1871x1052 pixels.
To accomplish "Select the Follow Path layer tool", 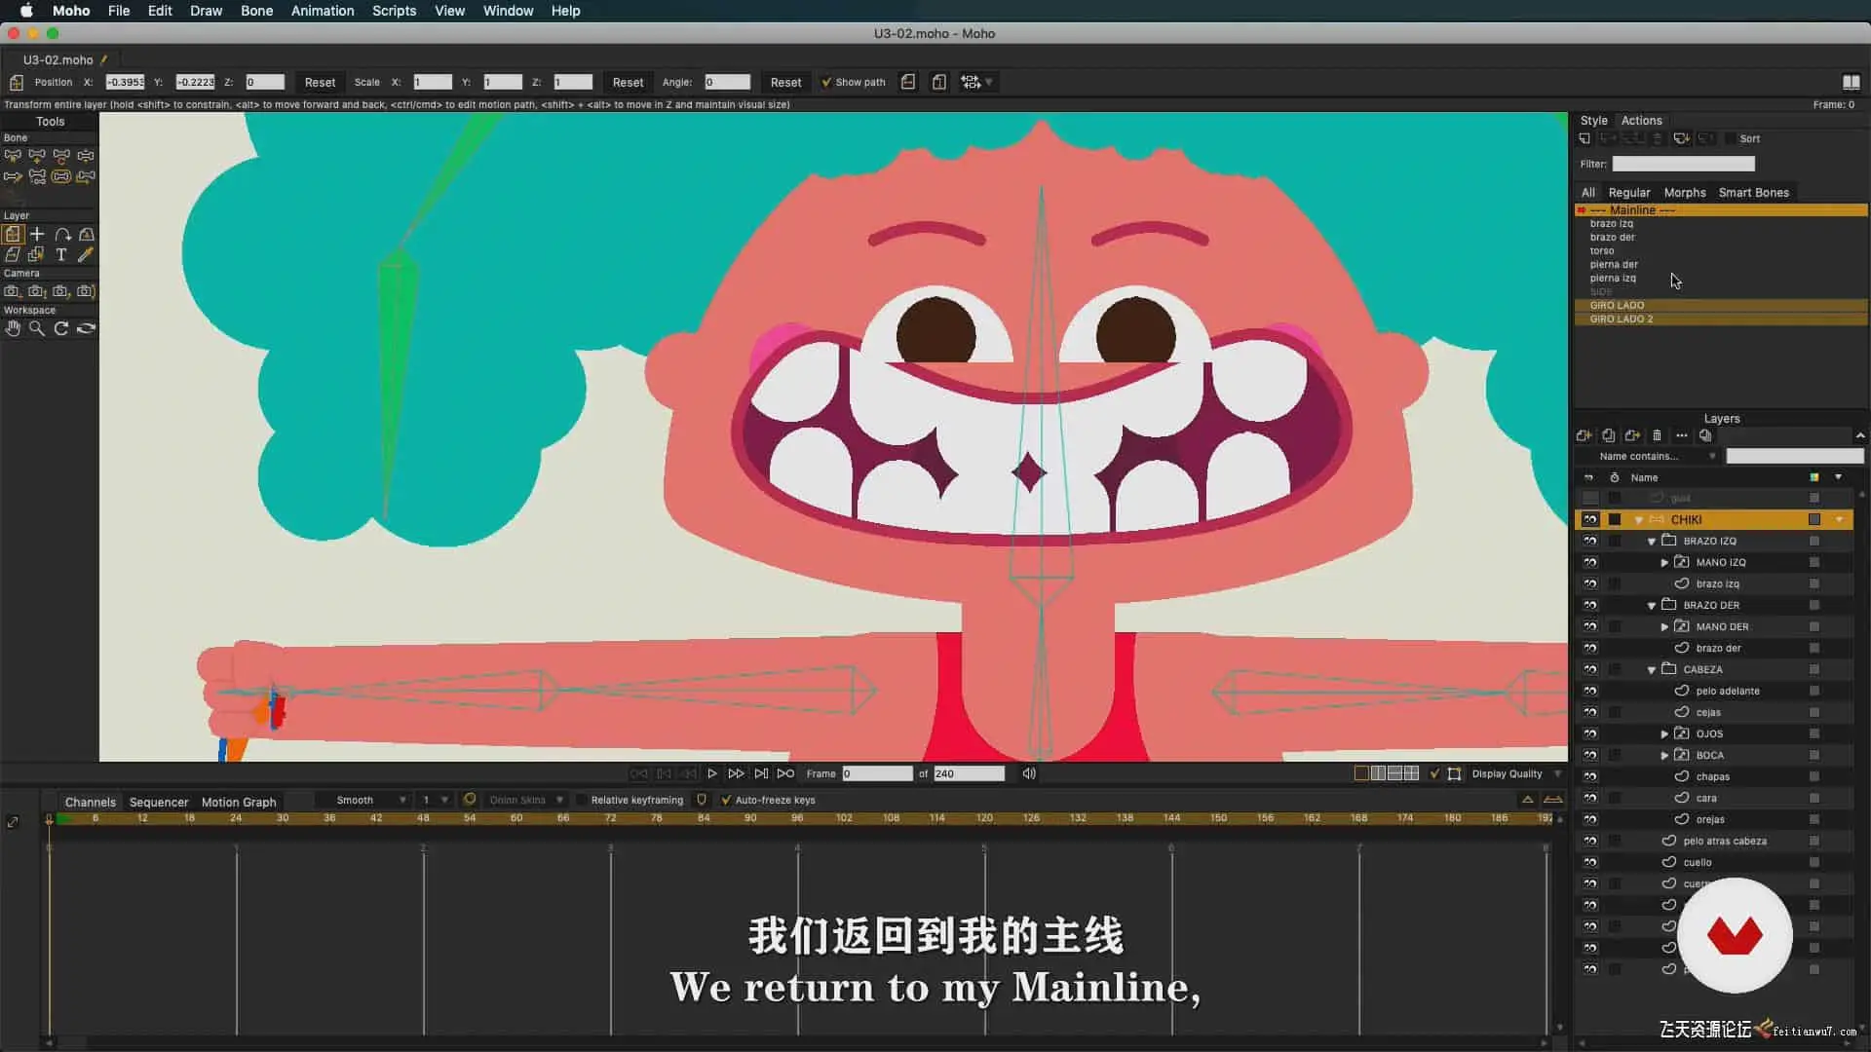I will 62,235.
